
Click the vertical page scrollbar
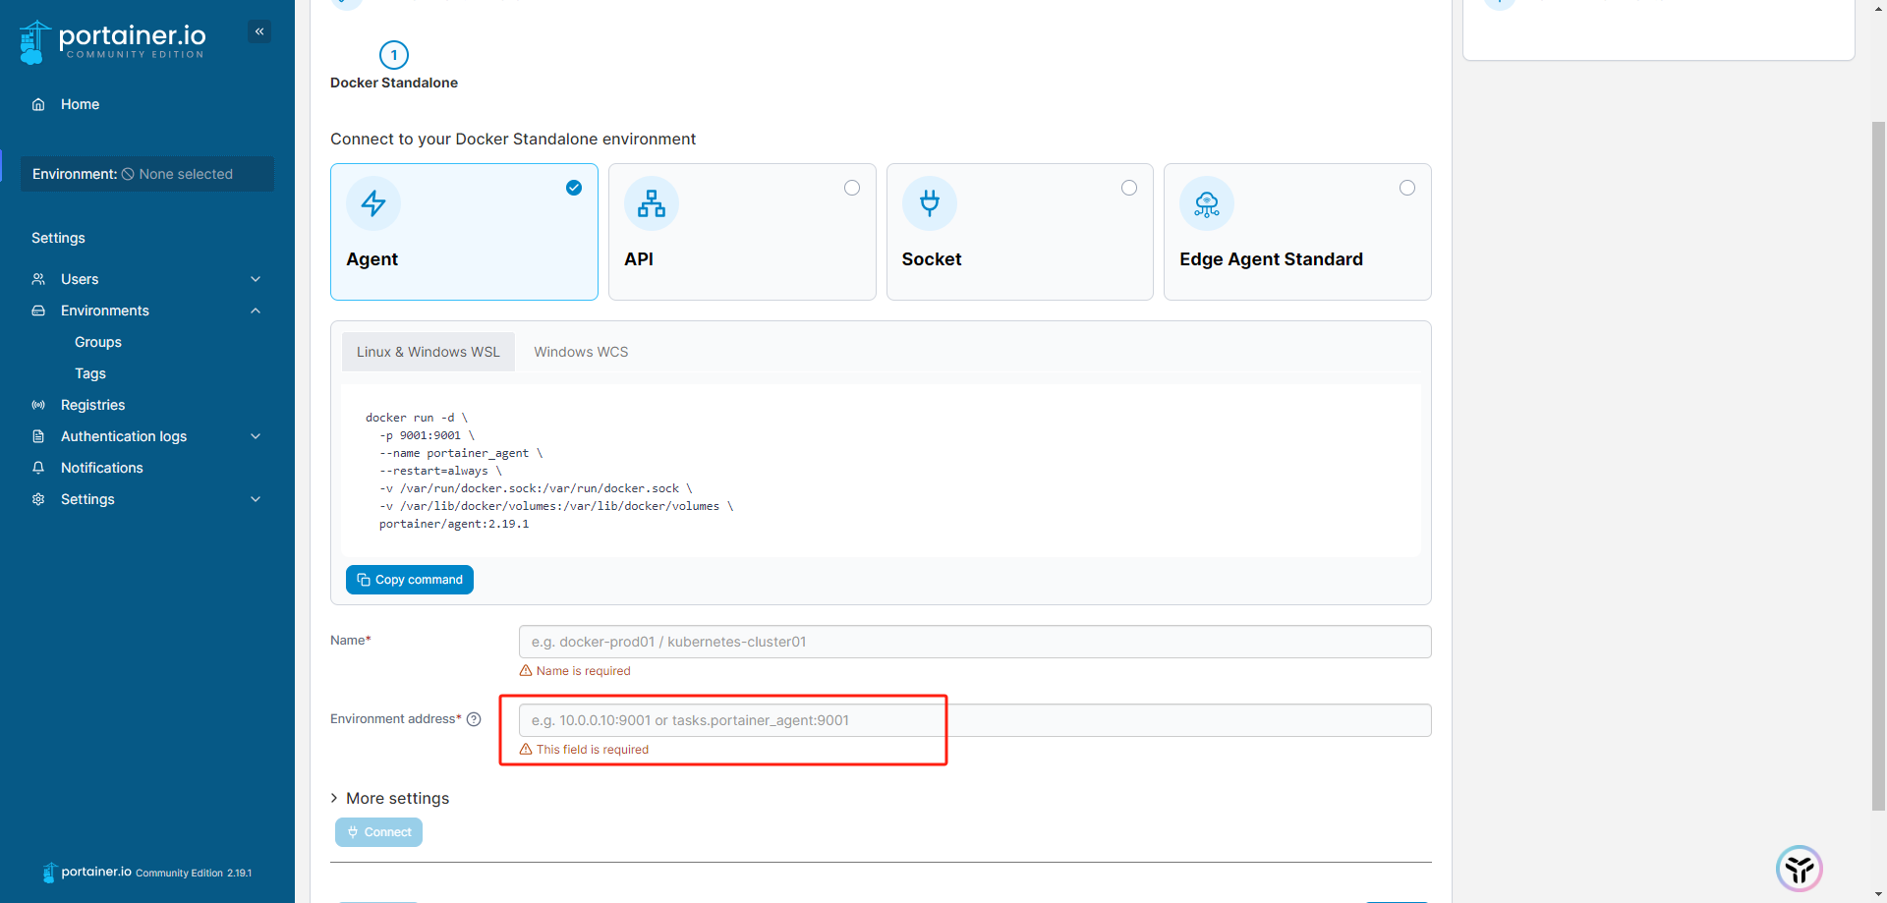1878,466
